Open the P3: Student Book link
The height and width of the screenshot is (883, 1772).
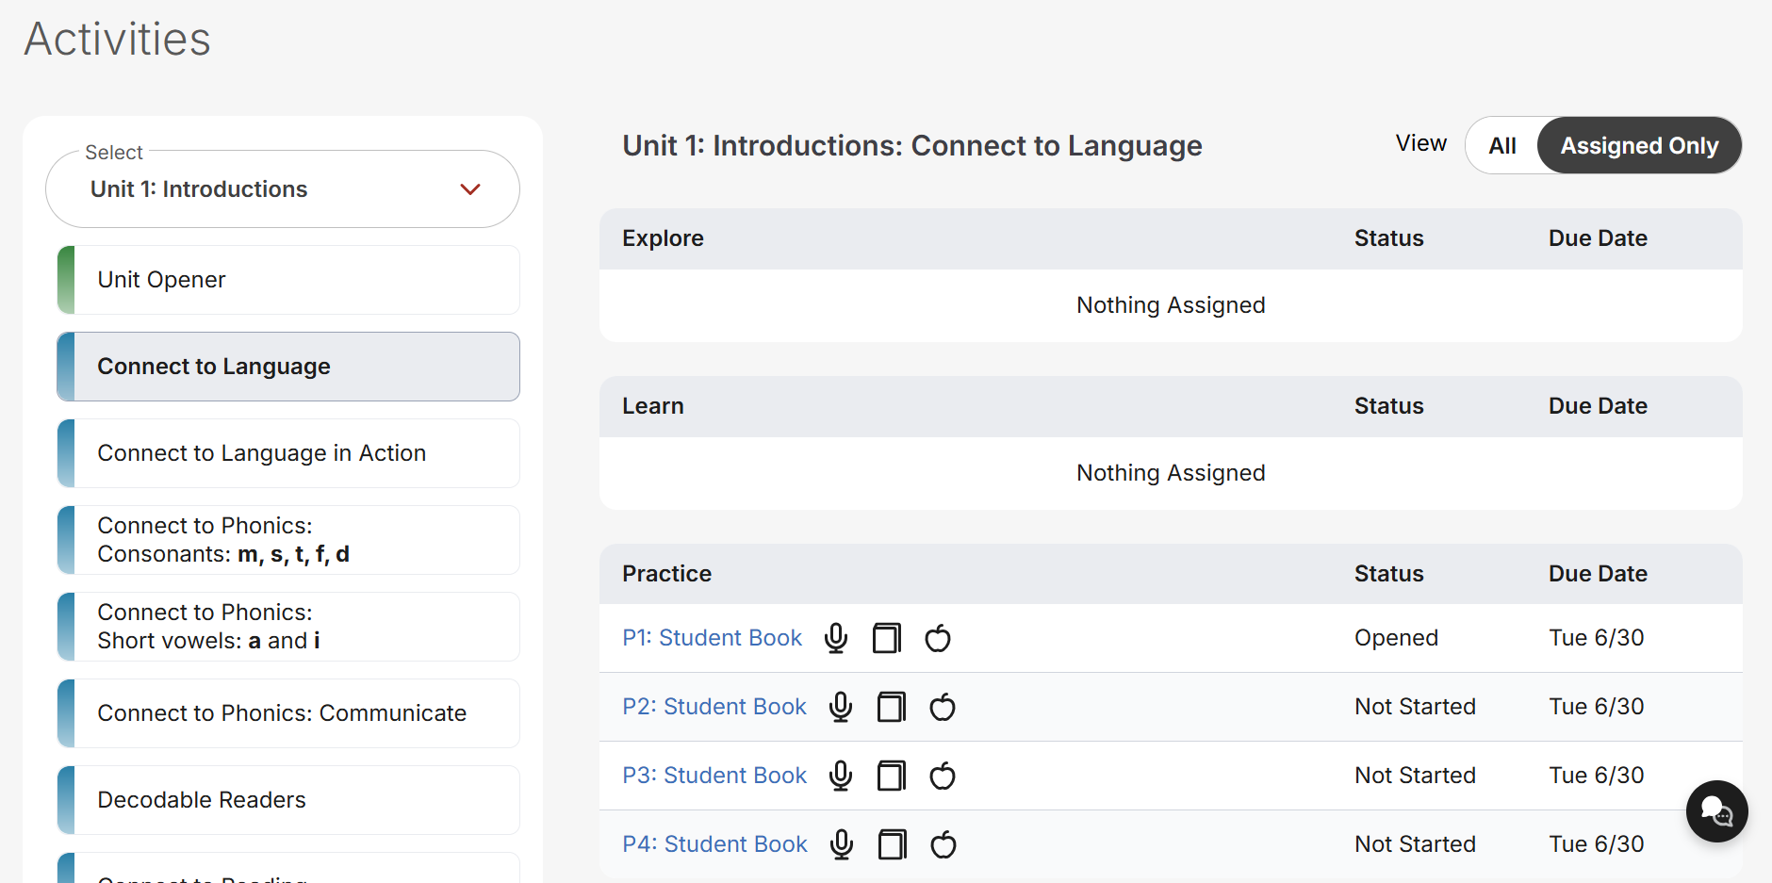pyautogui.click(x=714, y=776)
